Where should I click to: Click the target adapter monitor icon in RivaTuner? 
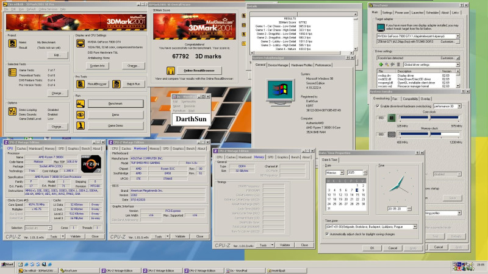[x=381, y=27]
